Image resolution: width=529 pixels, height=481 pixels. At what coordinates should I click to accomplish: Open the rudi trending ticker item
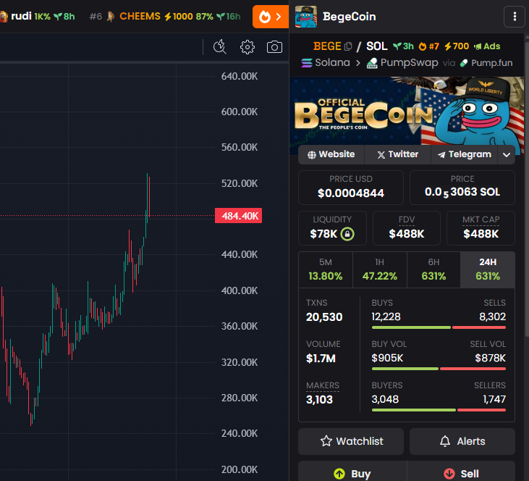[x=37, y=16]
